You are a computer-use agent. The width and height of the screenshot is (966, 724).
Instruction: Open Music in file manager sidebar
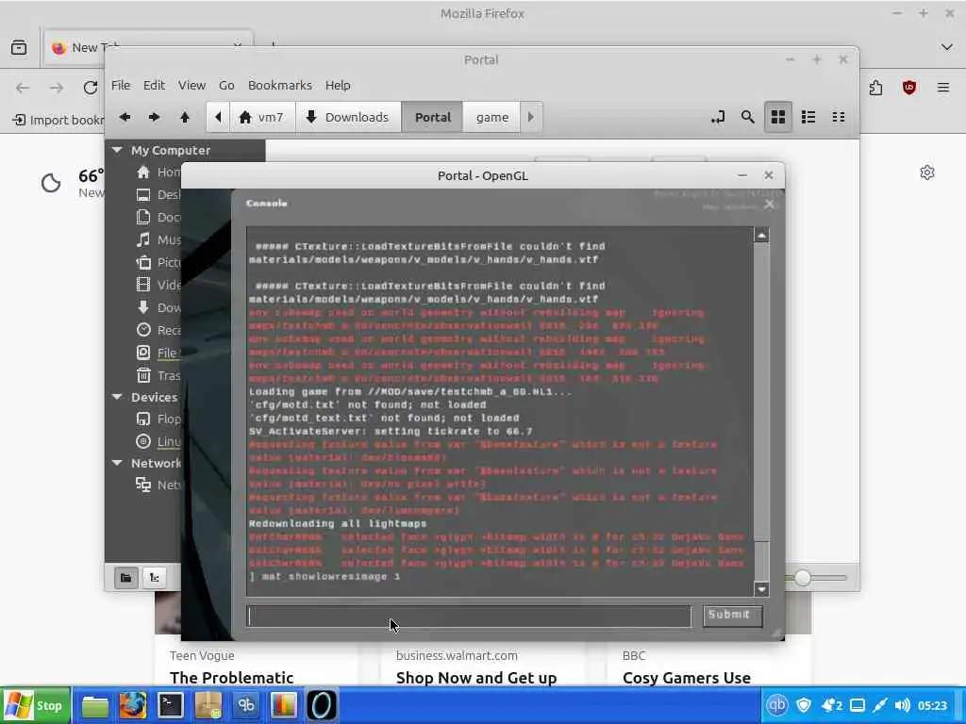[158, 239]
